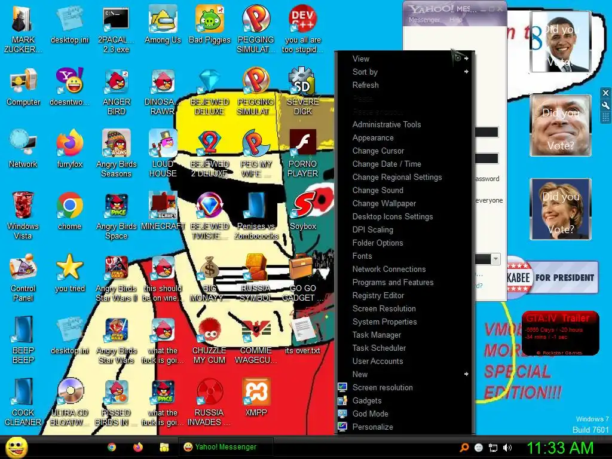The height and width of the screenshot is (459, 612).
Task: Select the CHUZZLE red fuzzball icon
Action: click(x=210, y=340)
